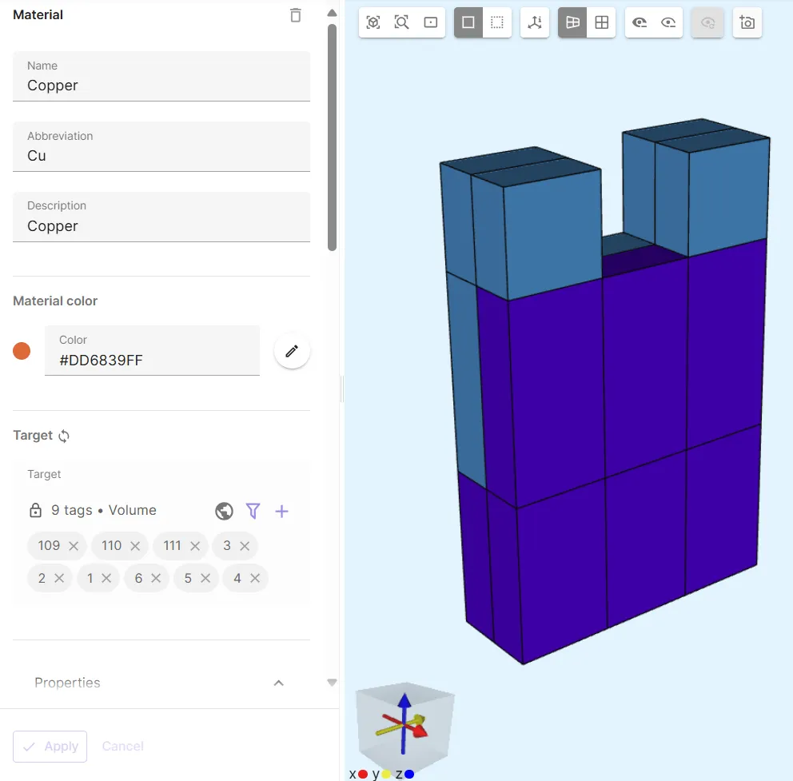Click the fit-all view icon in toolbar
This screenshot has width=793, height=781.
373,22
